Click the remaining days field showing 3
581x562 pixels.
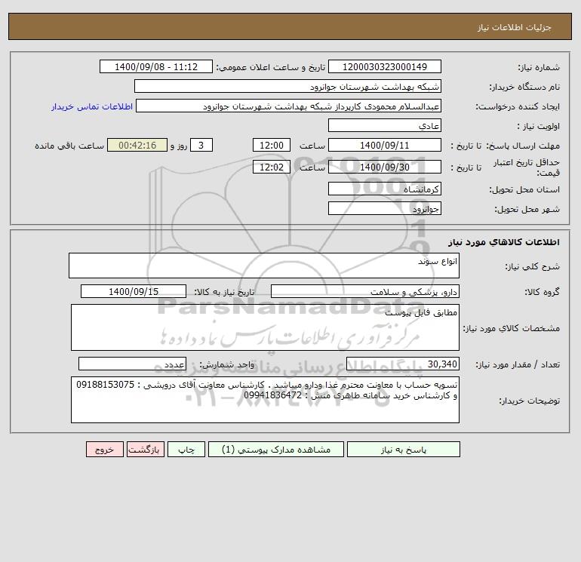201,146
